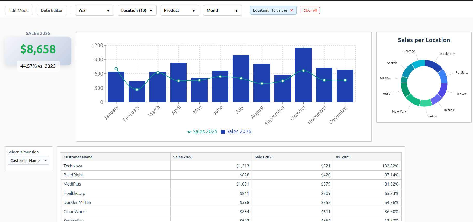The image size is (473, 222).
Task: Click the Clear All filters button
Action: click(310, 10)
